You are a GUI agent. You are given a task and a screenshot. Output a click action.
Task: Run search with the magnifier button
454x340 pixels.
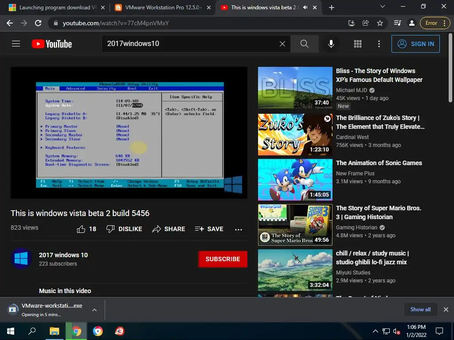[304, 44]
